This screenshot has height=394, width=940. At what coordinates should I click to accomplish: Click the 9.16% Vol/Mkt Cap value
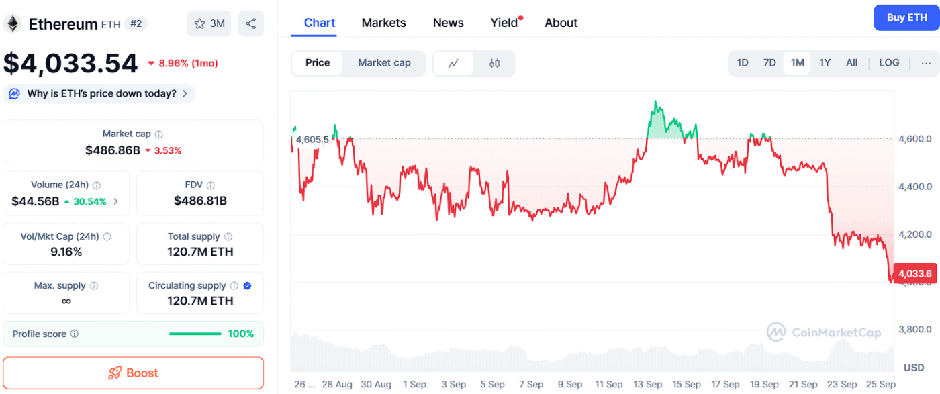66,252
